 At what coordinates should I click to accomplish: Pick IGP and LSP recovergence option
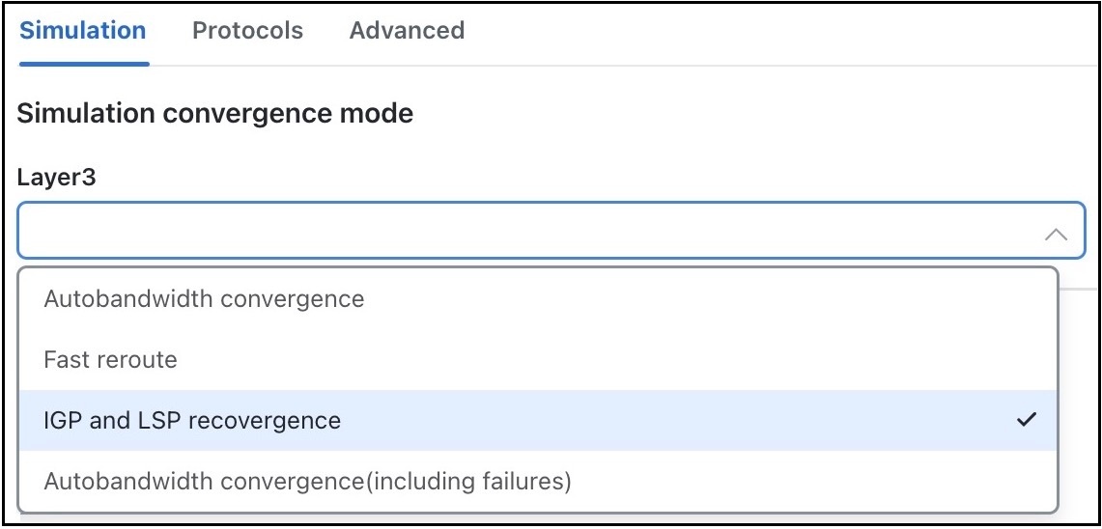tap(538, 420)
